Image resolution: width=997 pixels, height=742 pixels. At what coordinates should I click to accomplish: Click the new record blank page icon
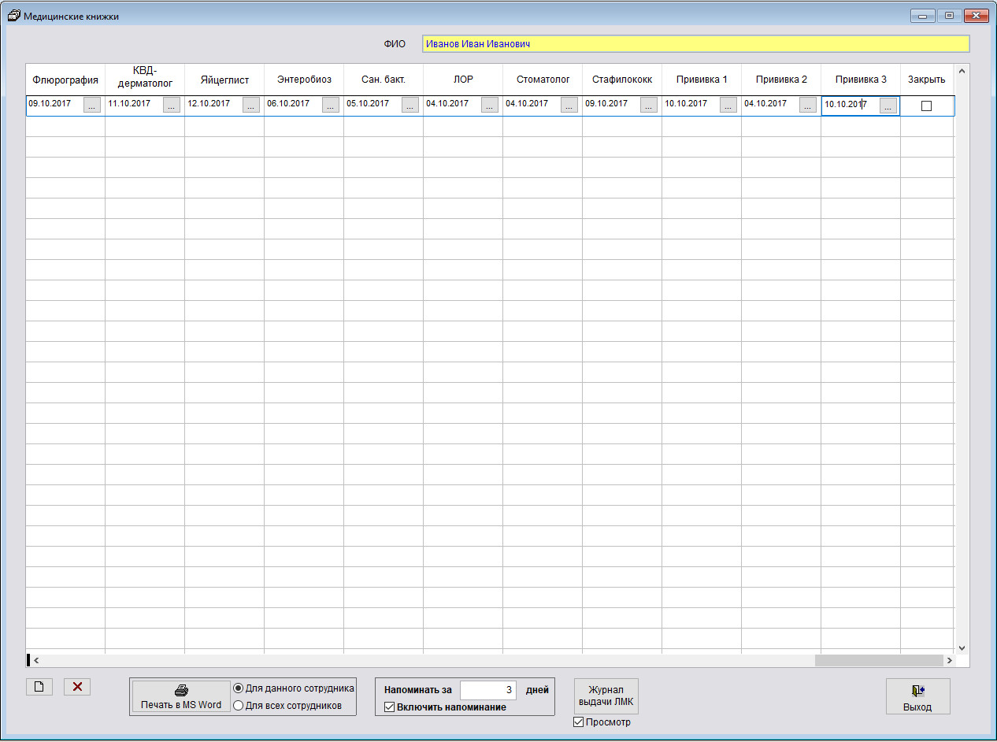[x=39, y=687]
